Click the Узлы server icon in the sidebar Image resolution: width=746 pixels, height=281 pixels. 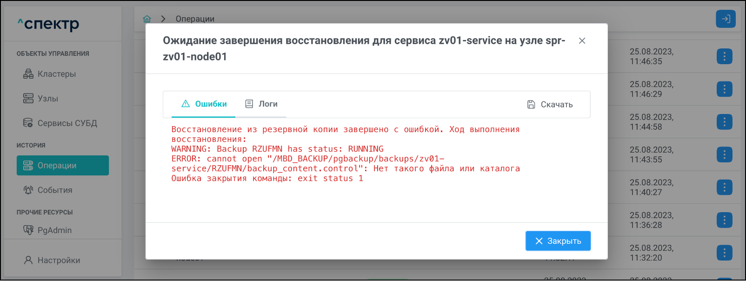(x=28, y=98)
